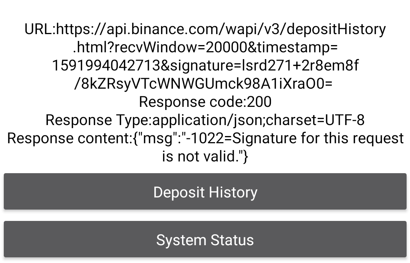This screenshot has width=410, height=263.
Task: Tap the Deposit History button
Action: pos(205,191)
